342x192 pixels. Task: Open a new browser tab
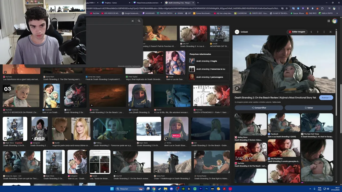(x=198, y=3)
